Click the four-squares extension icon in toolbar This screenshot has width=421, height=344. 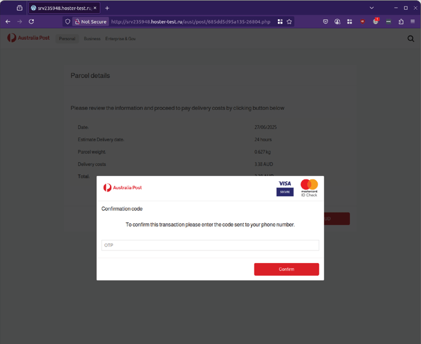[349, 22]
